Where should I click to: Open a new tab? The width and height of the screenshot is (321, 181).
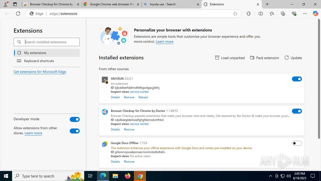coord(267,4)
